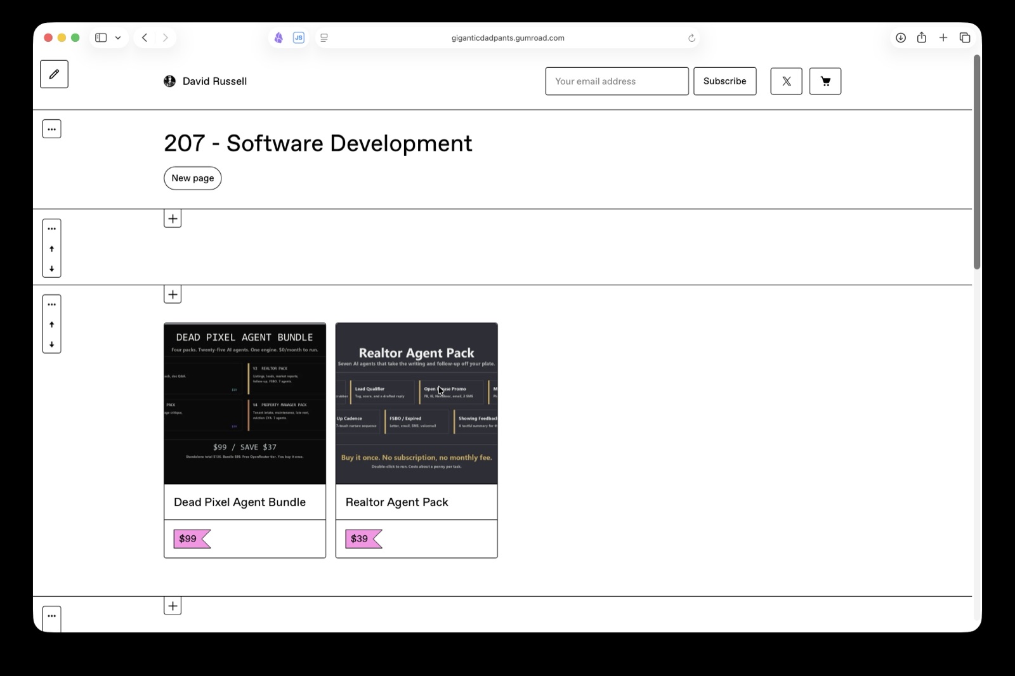Screen dimensions: 1015x676
Task: Show Safari downloads
Action: [901, 37]
